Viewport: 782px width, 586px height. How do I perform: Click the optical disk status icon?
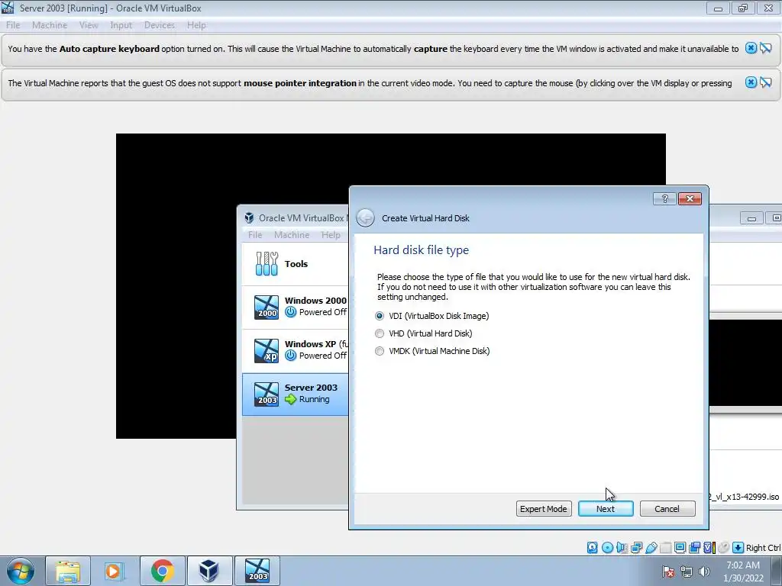(607, 548)
